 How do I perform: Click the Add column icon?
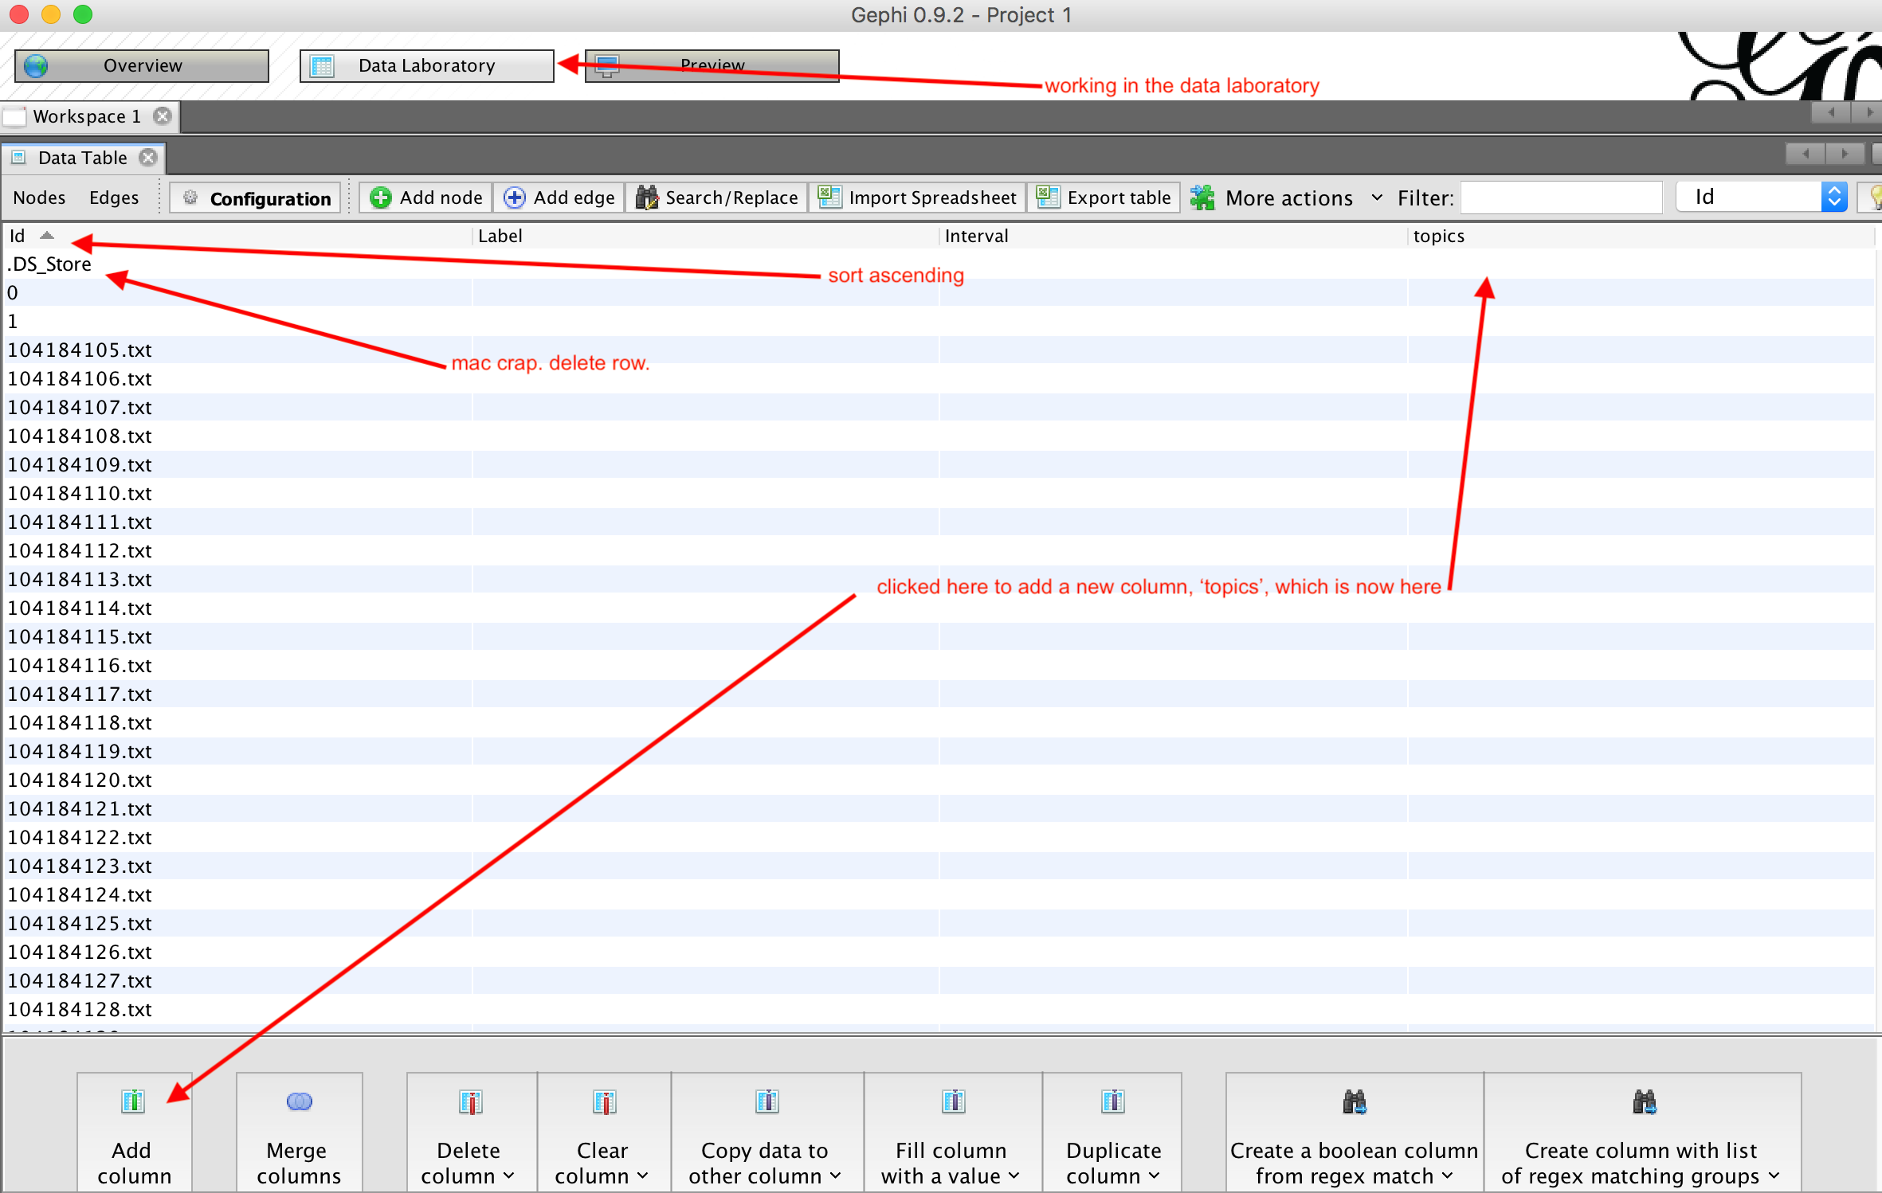coord(132,1101)
